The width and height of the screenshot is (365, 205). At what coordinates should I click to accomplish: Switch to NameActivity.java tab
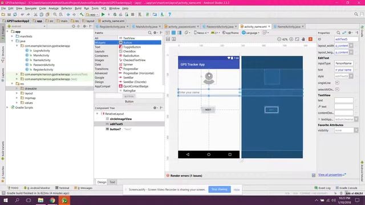289,27
